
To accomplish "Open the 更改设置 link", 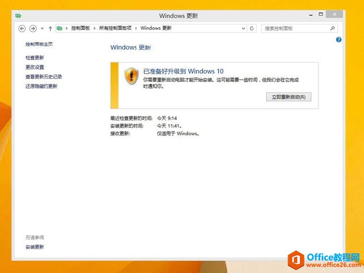I will (x=35, y=67).
